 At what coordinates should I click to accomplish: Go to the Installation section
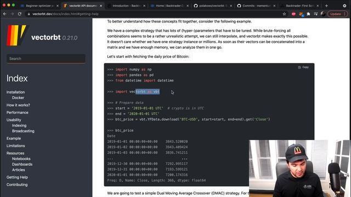pyautogui.click(x=16, y=92)
